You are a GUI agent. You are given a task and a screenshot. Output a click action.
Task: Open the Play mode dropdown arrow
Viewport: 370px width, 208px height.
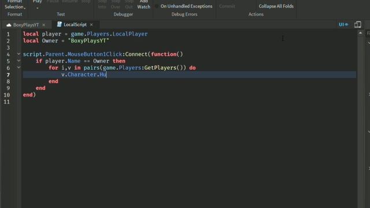[x=37, y=8]
